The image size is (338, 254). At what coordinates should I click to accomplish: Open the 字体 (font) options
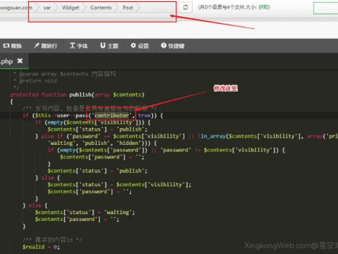tap(78, 46)
